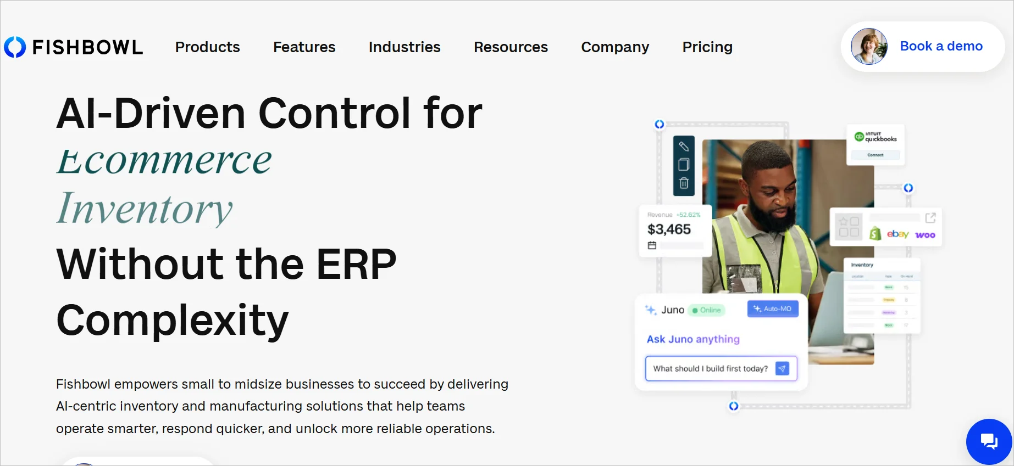Click the Book a demo button
The width and height of the screenshot is (1014, 466).
(940, 46)
